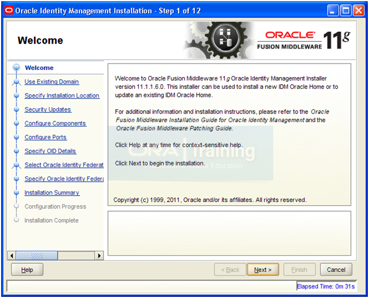The image size is (369, 298).
Task: Minimize the installer window
Action: (333, 11)
